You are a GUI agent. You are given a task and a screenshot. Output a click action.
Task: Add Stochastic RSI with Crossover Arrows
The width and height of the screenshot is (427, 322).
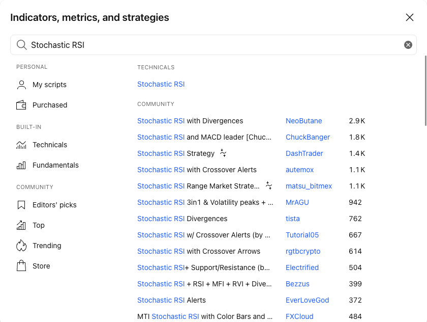(x=199, y=251)
